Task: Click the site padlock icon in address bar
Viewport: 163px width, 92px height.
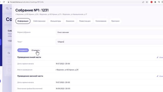Action: (x=8, y=2)
